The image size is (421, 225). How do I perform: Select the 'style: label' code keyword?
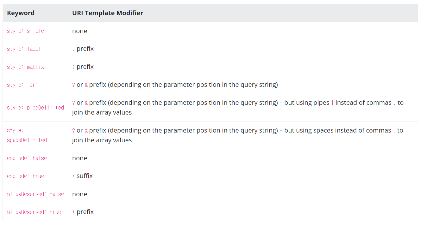pyautogui.click(x=24, y=49)
